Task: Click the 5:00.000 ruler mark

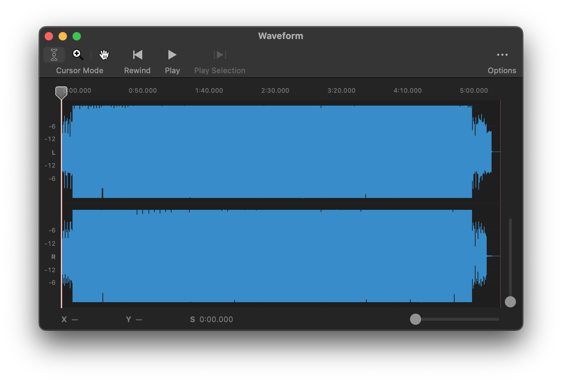Action: pyautogui.click(x=473, y=91)
